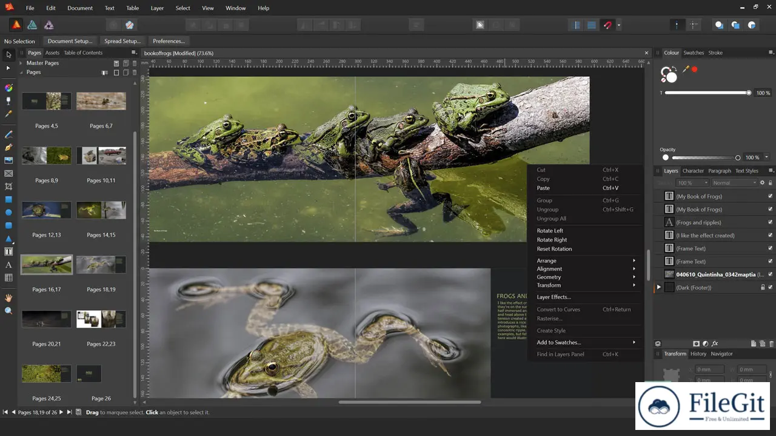Open the Arrange submenu
The image size is (776, 436).
coord(586,260)
